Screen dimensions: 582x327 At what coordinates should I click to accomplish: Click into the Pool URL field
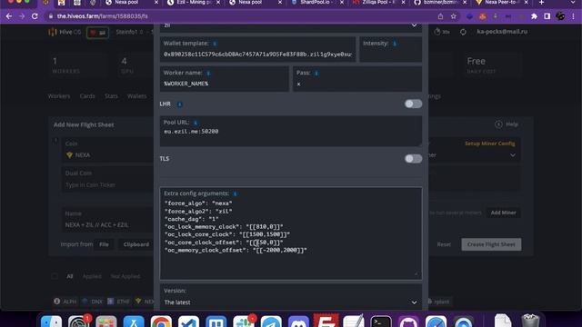[x=291, y=131]
